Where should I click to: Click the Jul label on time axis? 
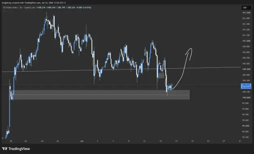(x=82, y=141)
